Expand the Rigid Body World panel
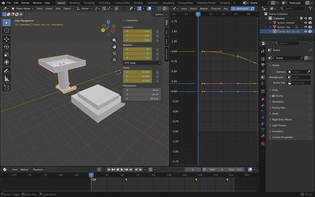315x197 pixels. 282,119
